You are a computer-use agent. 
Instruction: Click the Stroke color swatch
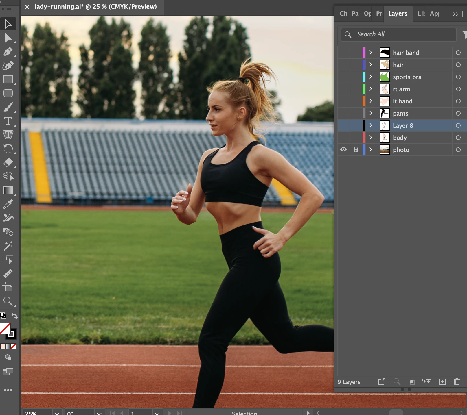tap(12, 334)
